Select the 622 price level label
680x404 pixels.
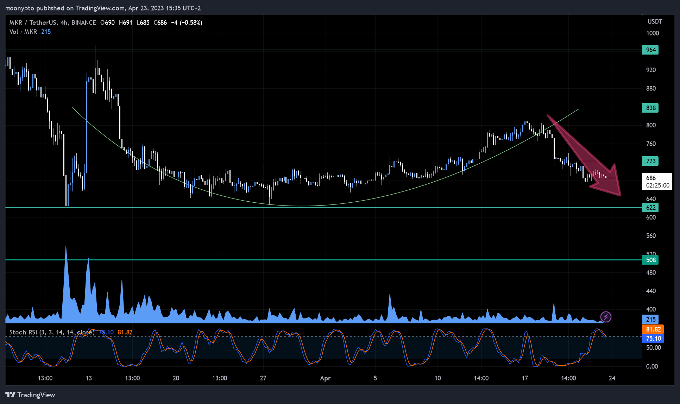(x=650, y=208)
